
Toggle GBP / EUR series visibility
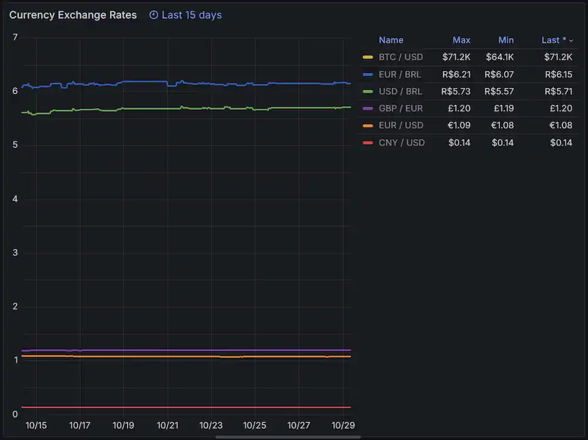tap(400, 108)
